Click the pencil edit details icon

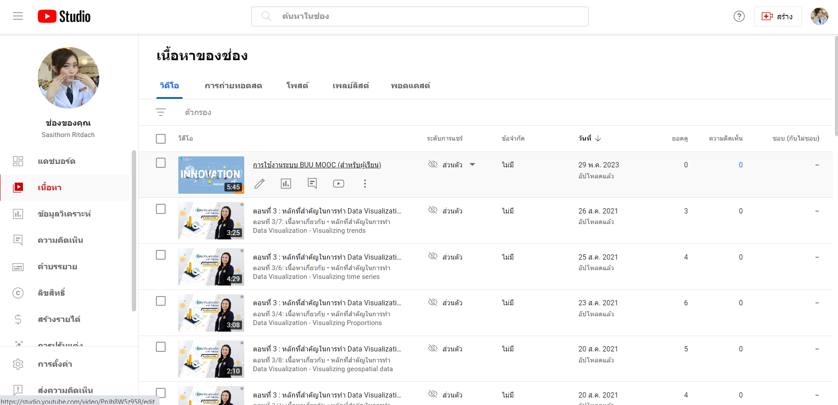260,184
